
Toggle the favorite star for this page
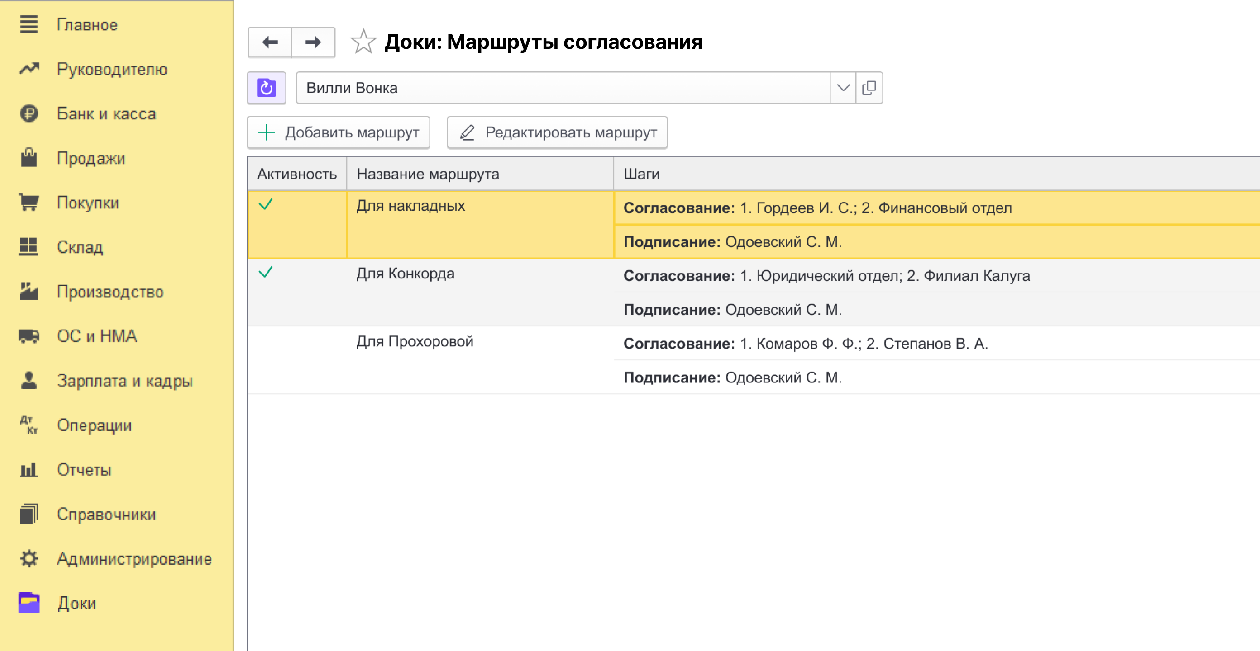363,42
